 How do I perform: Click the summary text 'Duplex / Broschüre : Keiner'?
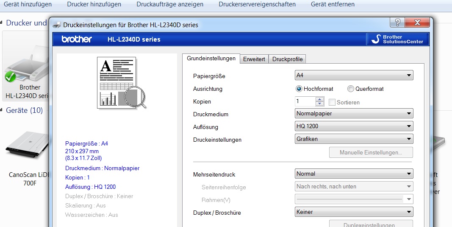(99, 196)
